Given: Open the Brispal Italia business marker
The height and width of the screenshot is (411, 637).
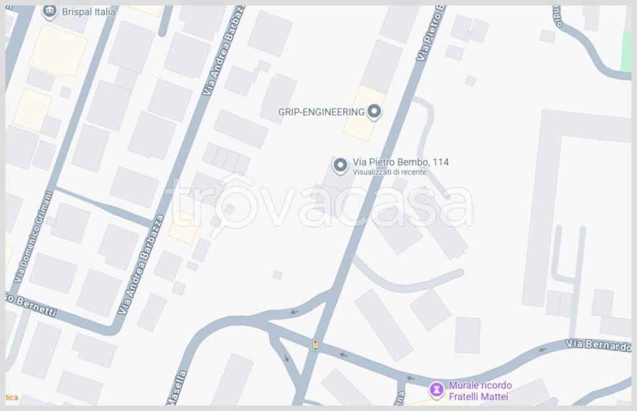Looking at the screenshot, I should [50, 11].
